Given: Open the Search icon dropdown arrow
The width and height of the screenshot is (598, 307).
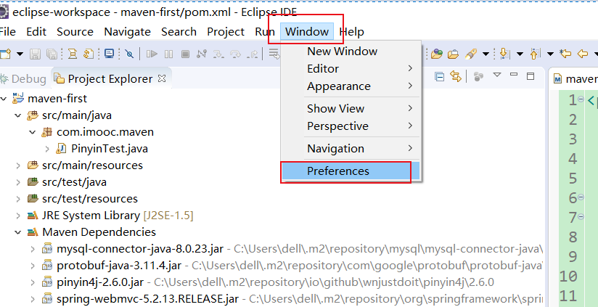Looking at the screenshot, I should pos(486,54).
